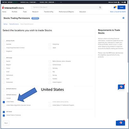
Task: Open the user account icon
Action: pos(119,2)
